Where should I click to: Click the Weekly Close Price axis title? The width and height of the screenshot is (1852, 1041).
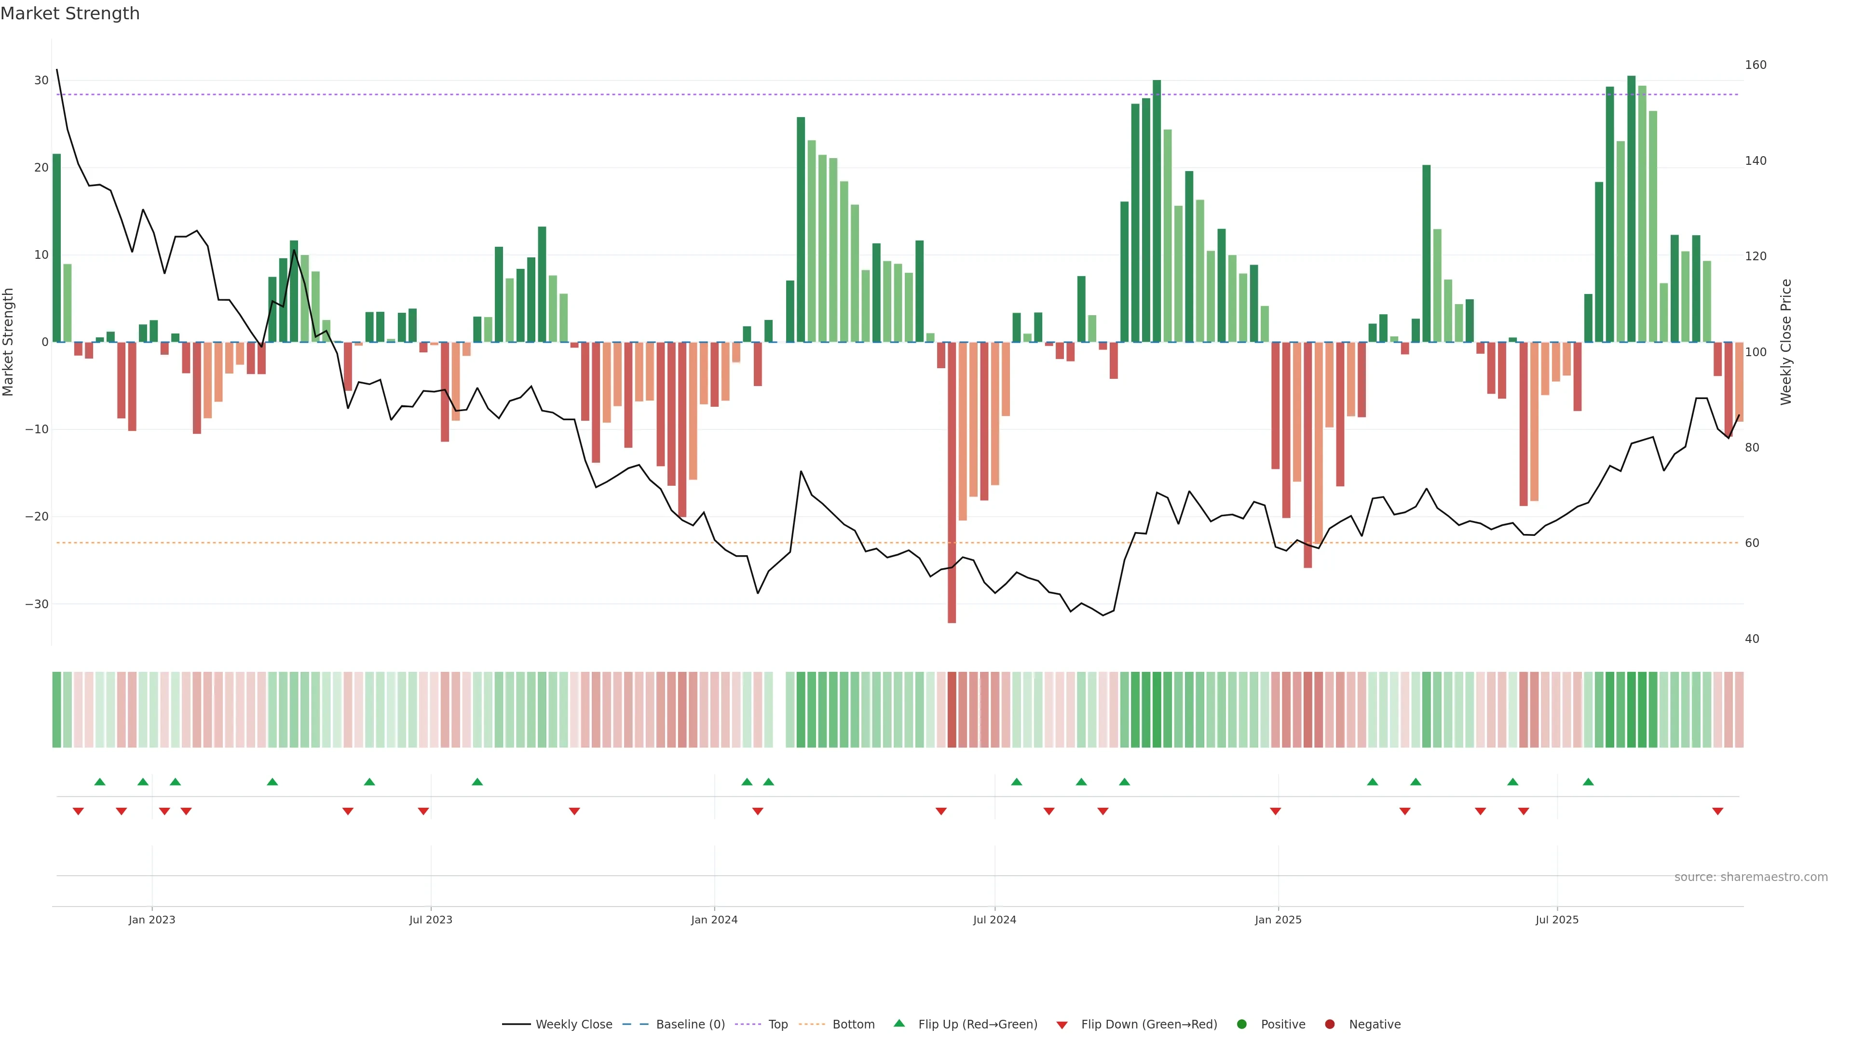pyautogui.click(x=1786, y=342)
